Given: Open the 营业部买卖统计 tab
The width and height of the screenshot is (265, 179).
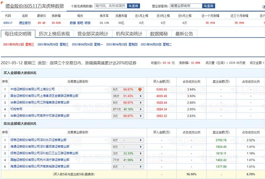Looking at the screenshot, I should click(x=92, y=34).
